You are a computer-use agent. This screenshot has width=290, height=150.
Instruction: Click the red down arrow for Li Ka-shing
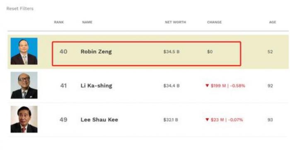tap(207, 86)
